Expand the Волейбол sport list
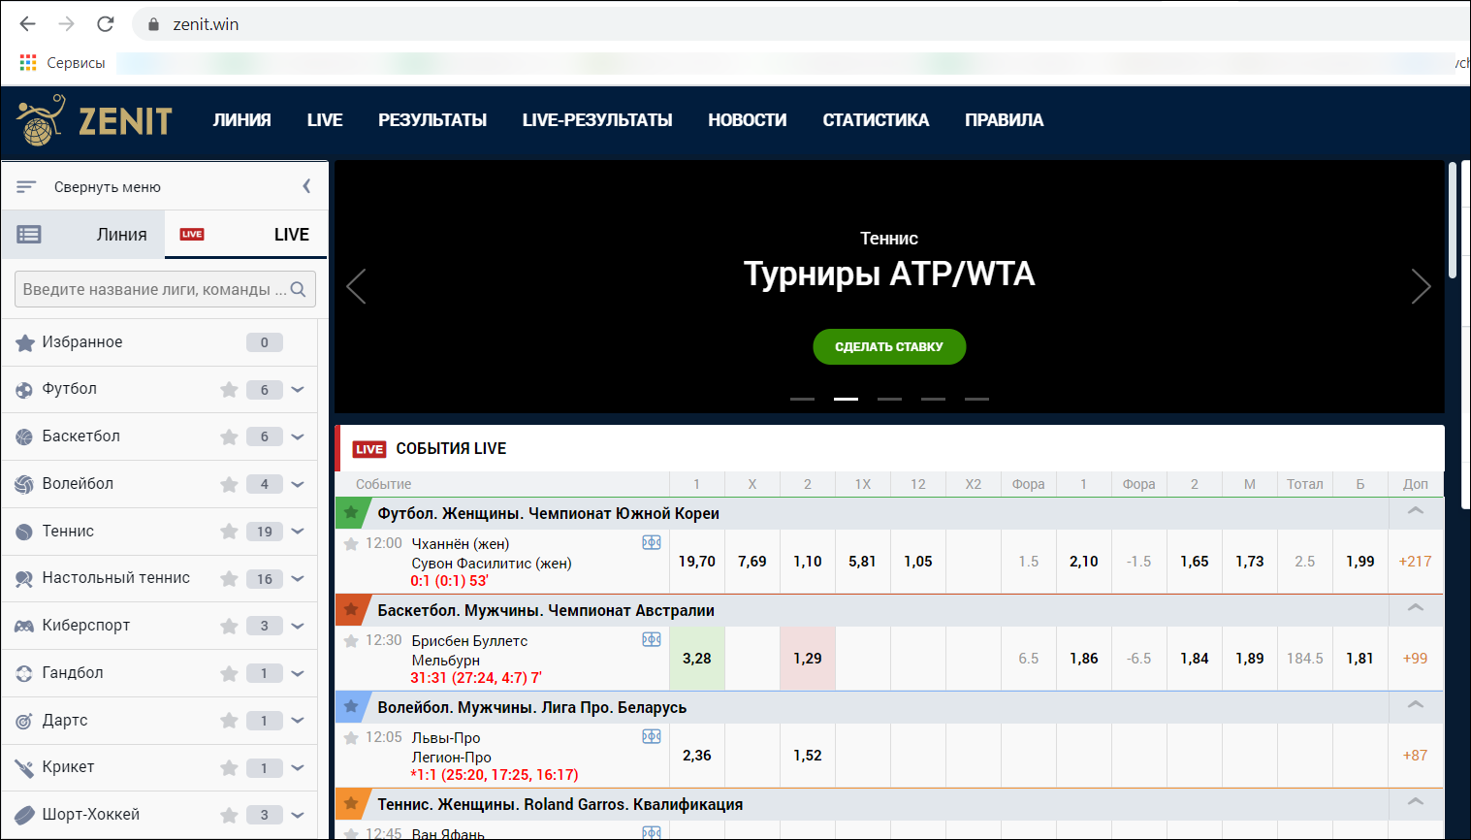Screen dimensions: 1471x840 tap(298, 484)
